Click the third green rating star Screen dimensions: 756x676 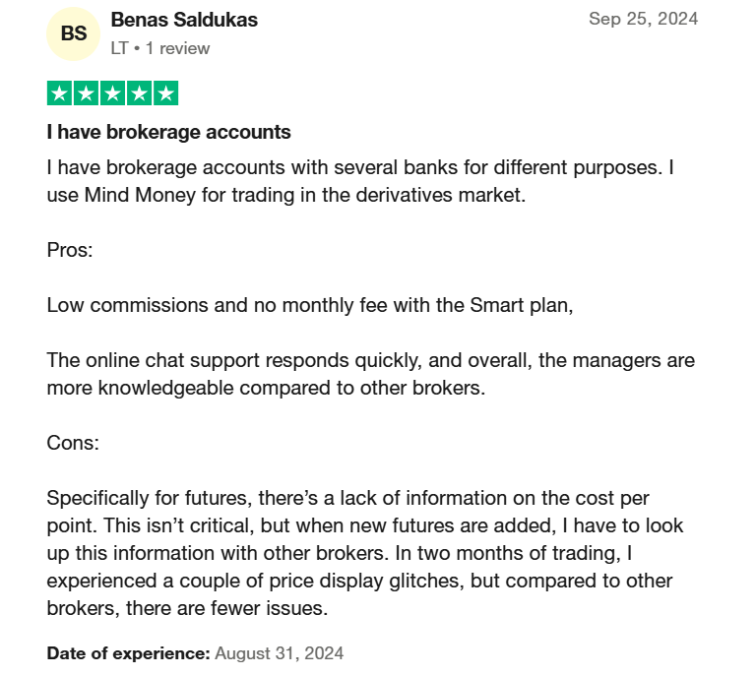(x=113, y=93)
